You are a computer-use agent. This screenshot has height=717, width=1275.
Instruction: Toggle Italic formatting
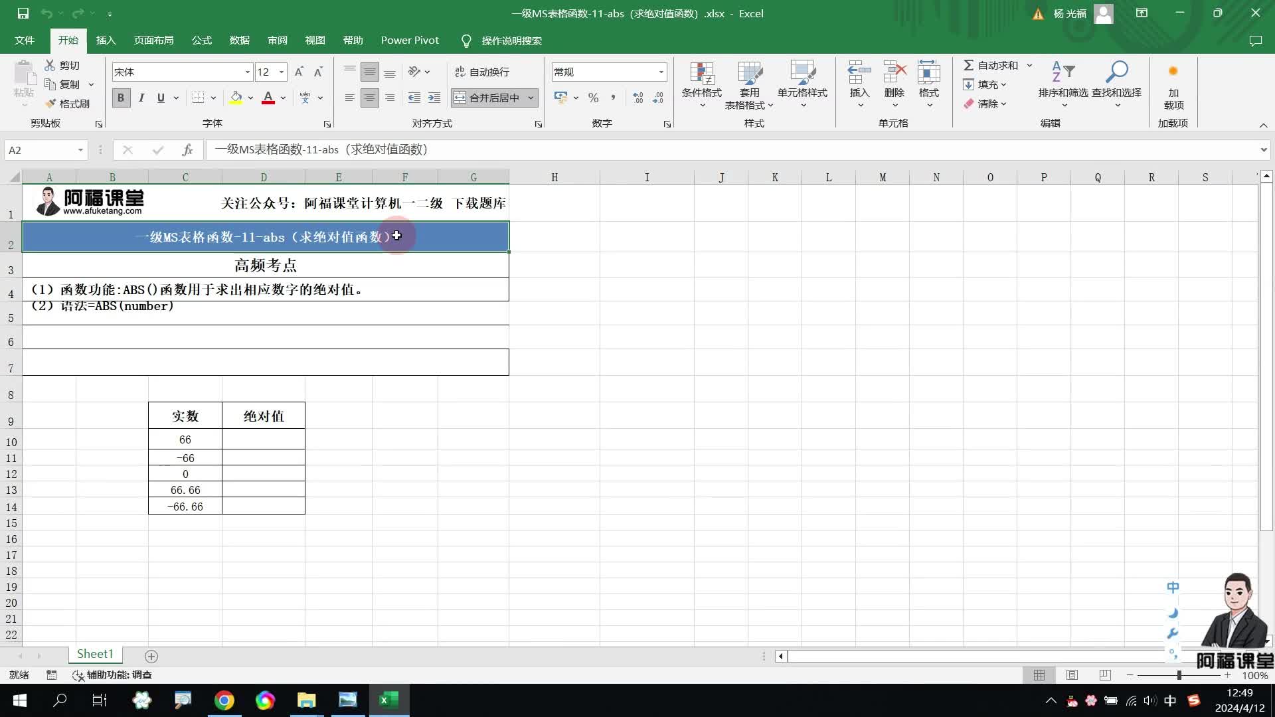141,98
